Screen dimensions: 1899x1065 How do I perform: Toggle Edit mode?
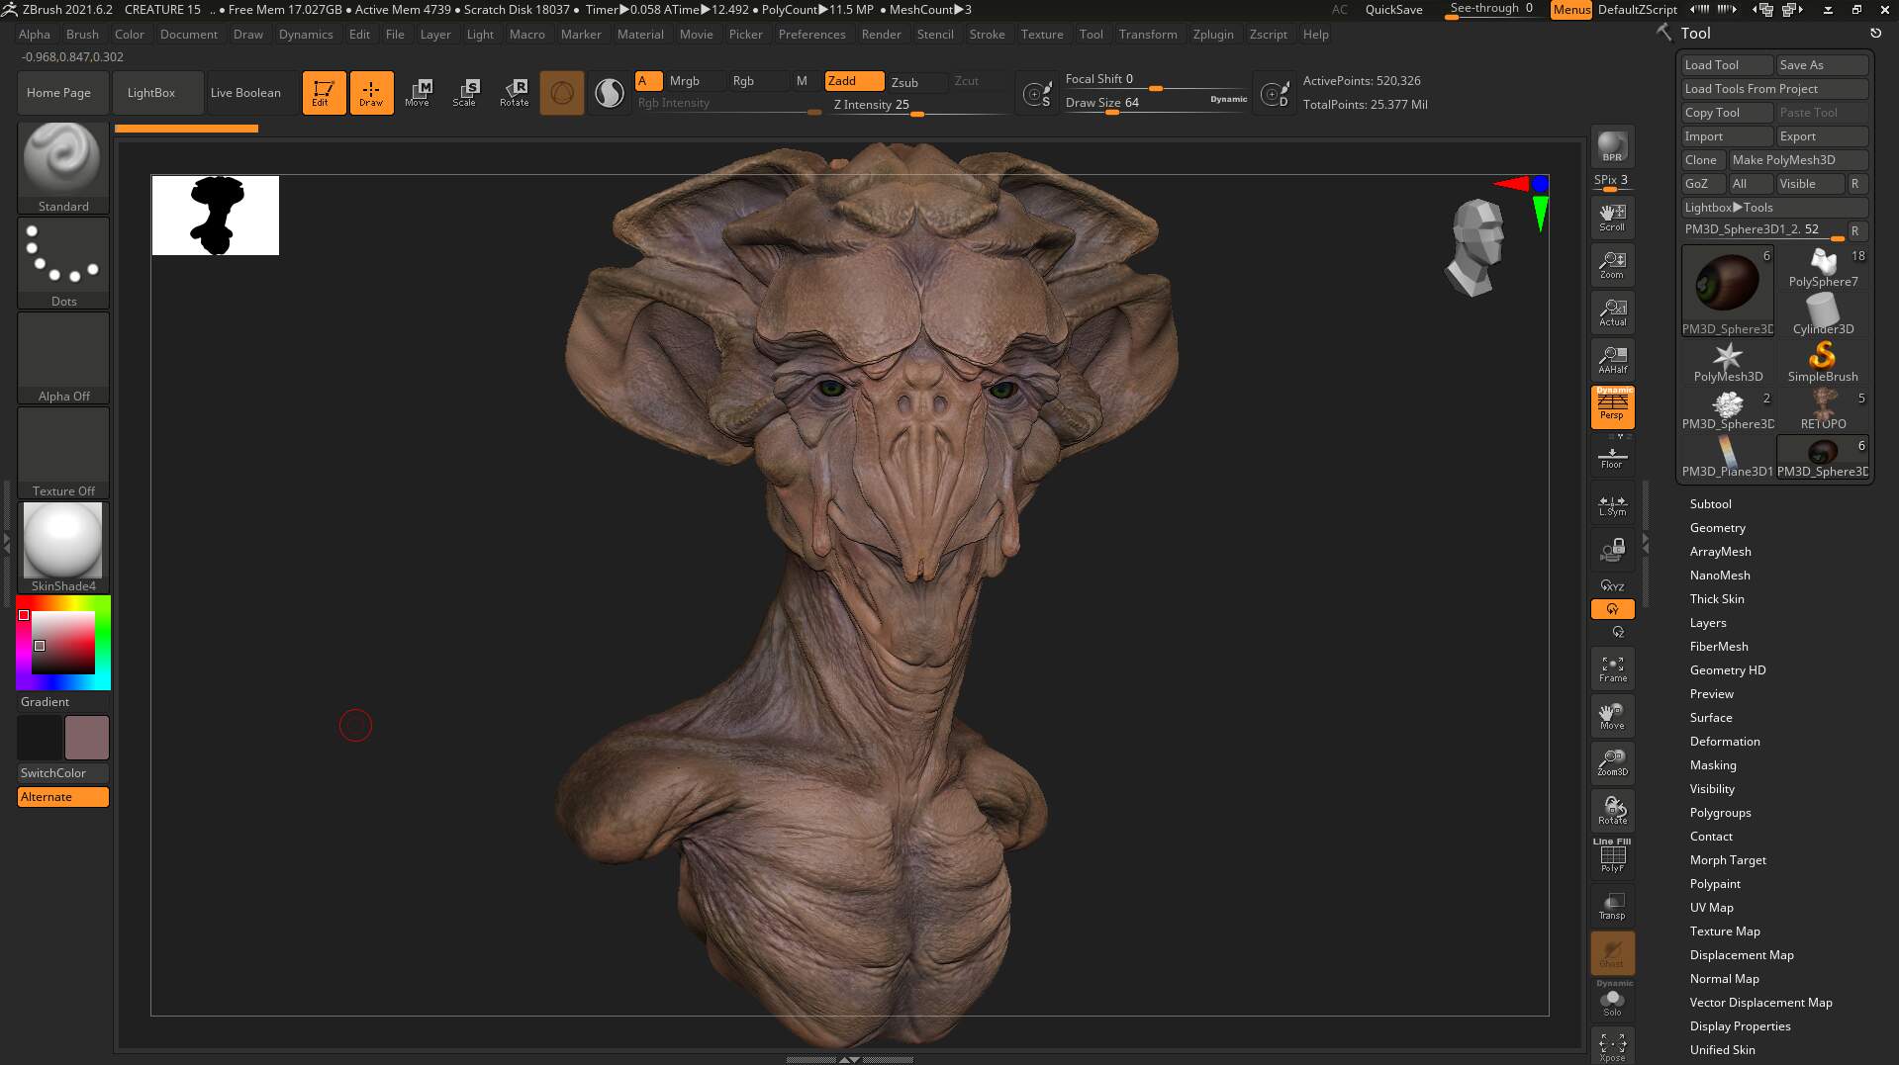click(324, 93)
